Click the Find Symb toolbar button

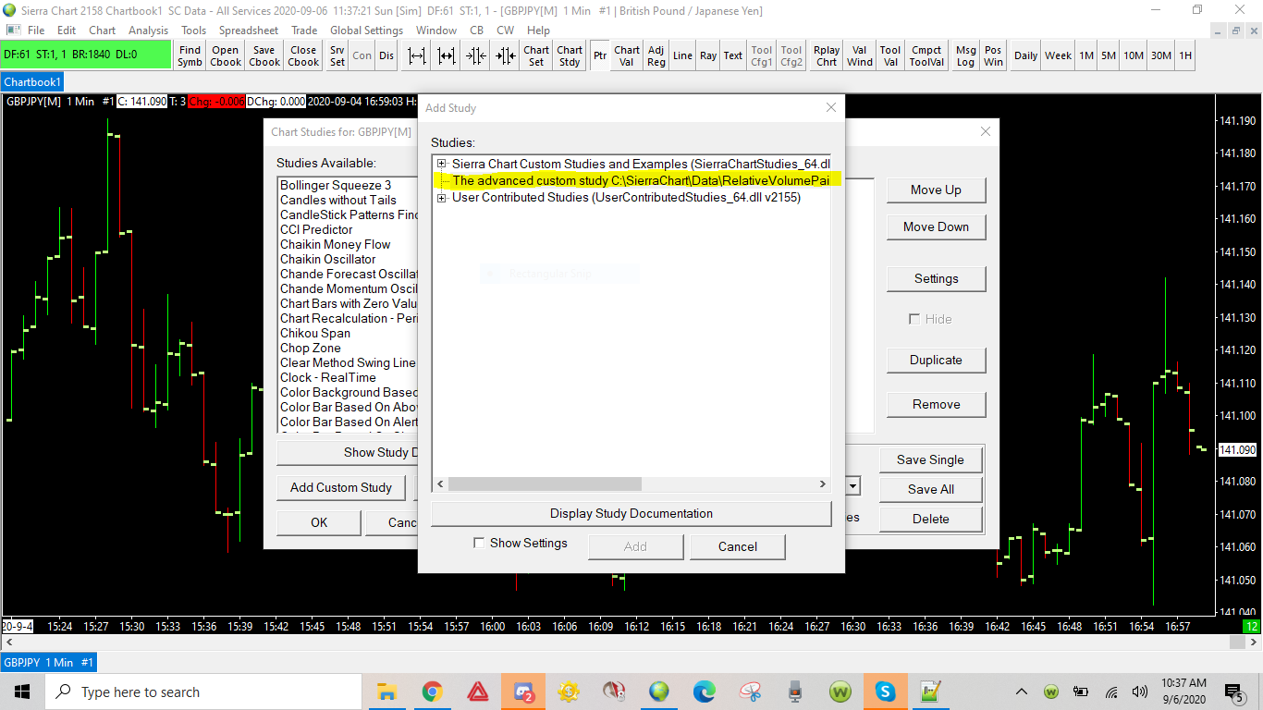click(190, 55)
